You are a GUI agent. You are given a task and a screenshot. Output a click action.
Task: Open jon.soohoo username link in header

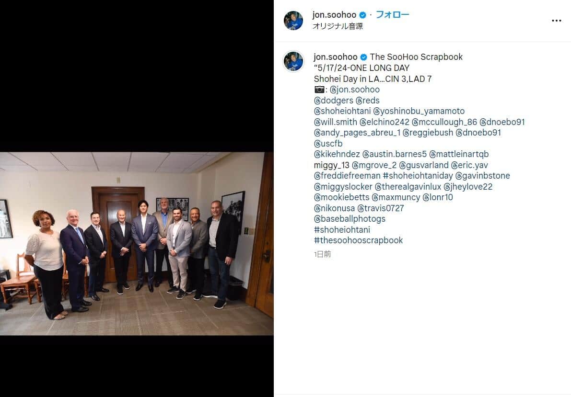coord(334,15)
